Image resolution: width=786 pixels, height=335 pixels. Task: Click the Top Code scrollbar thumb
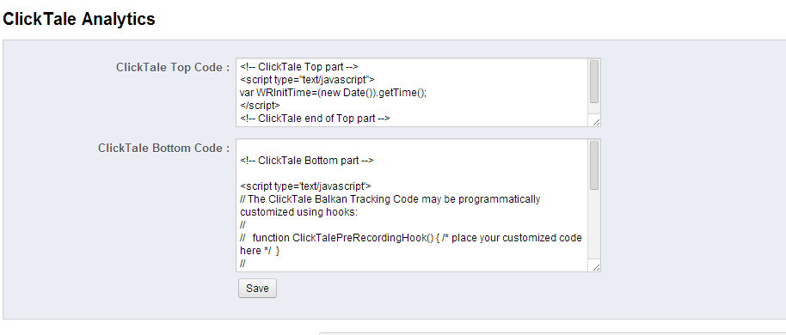click(594, 82)
